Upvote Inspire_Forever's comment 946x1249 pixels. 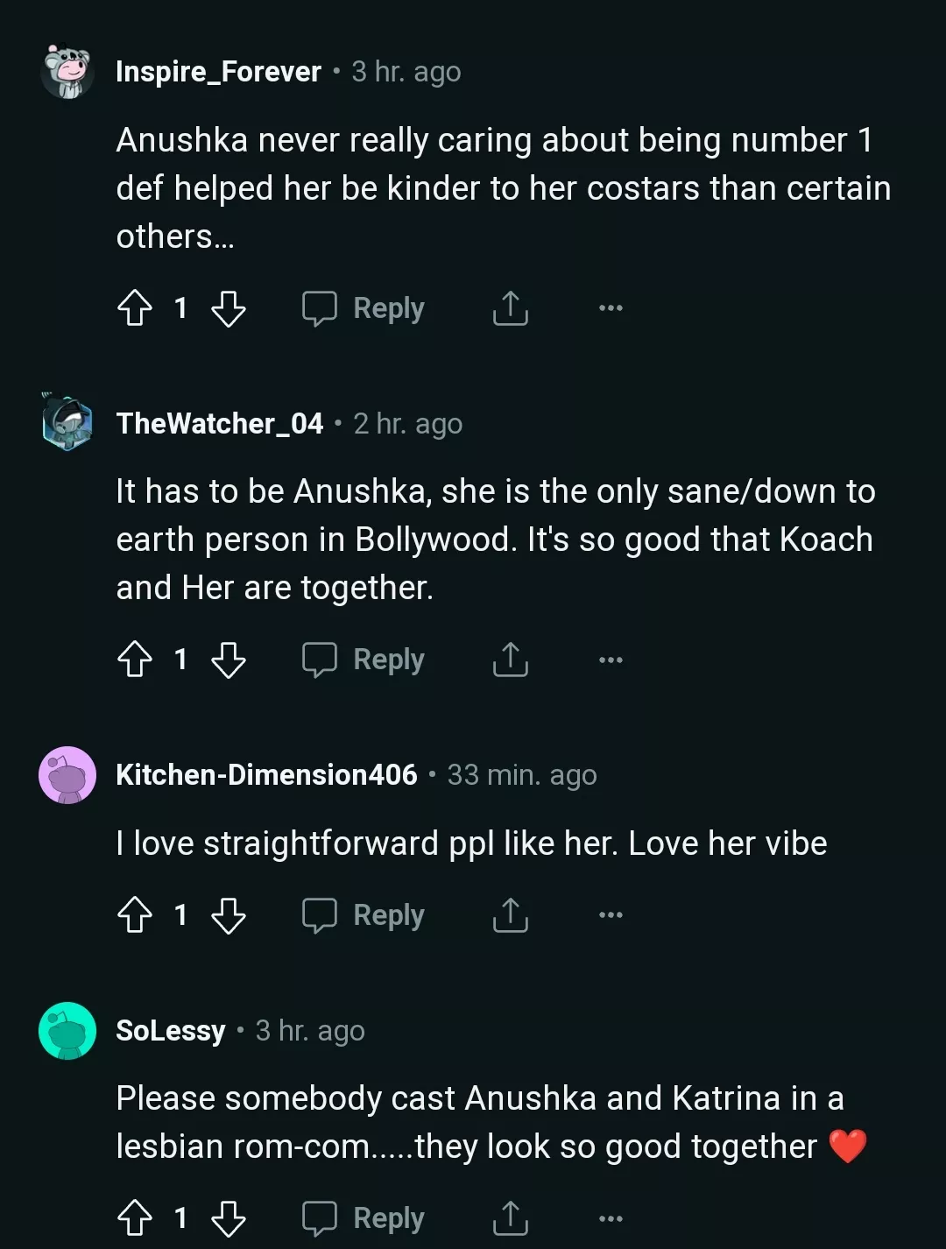[135, 308]
